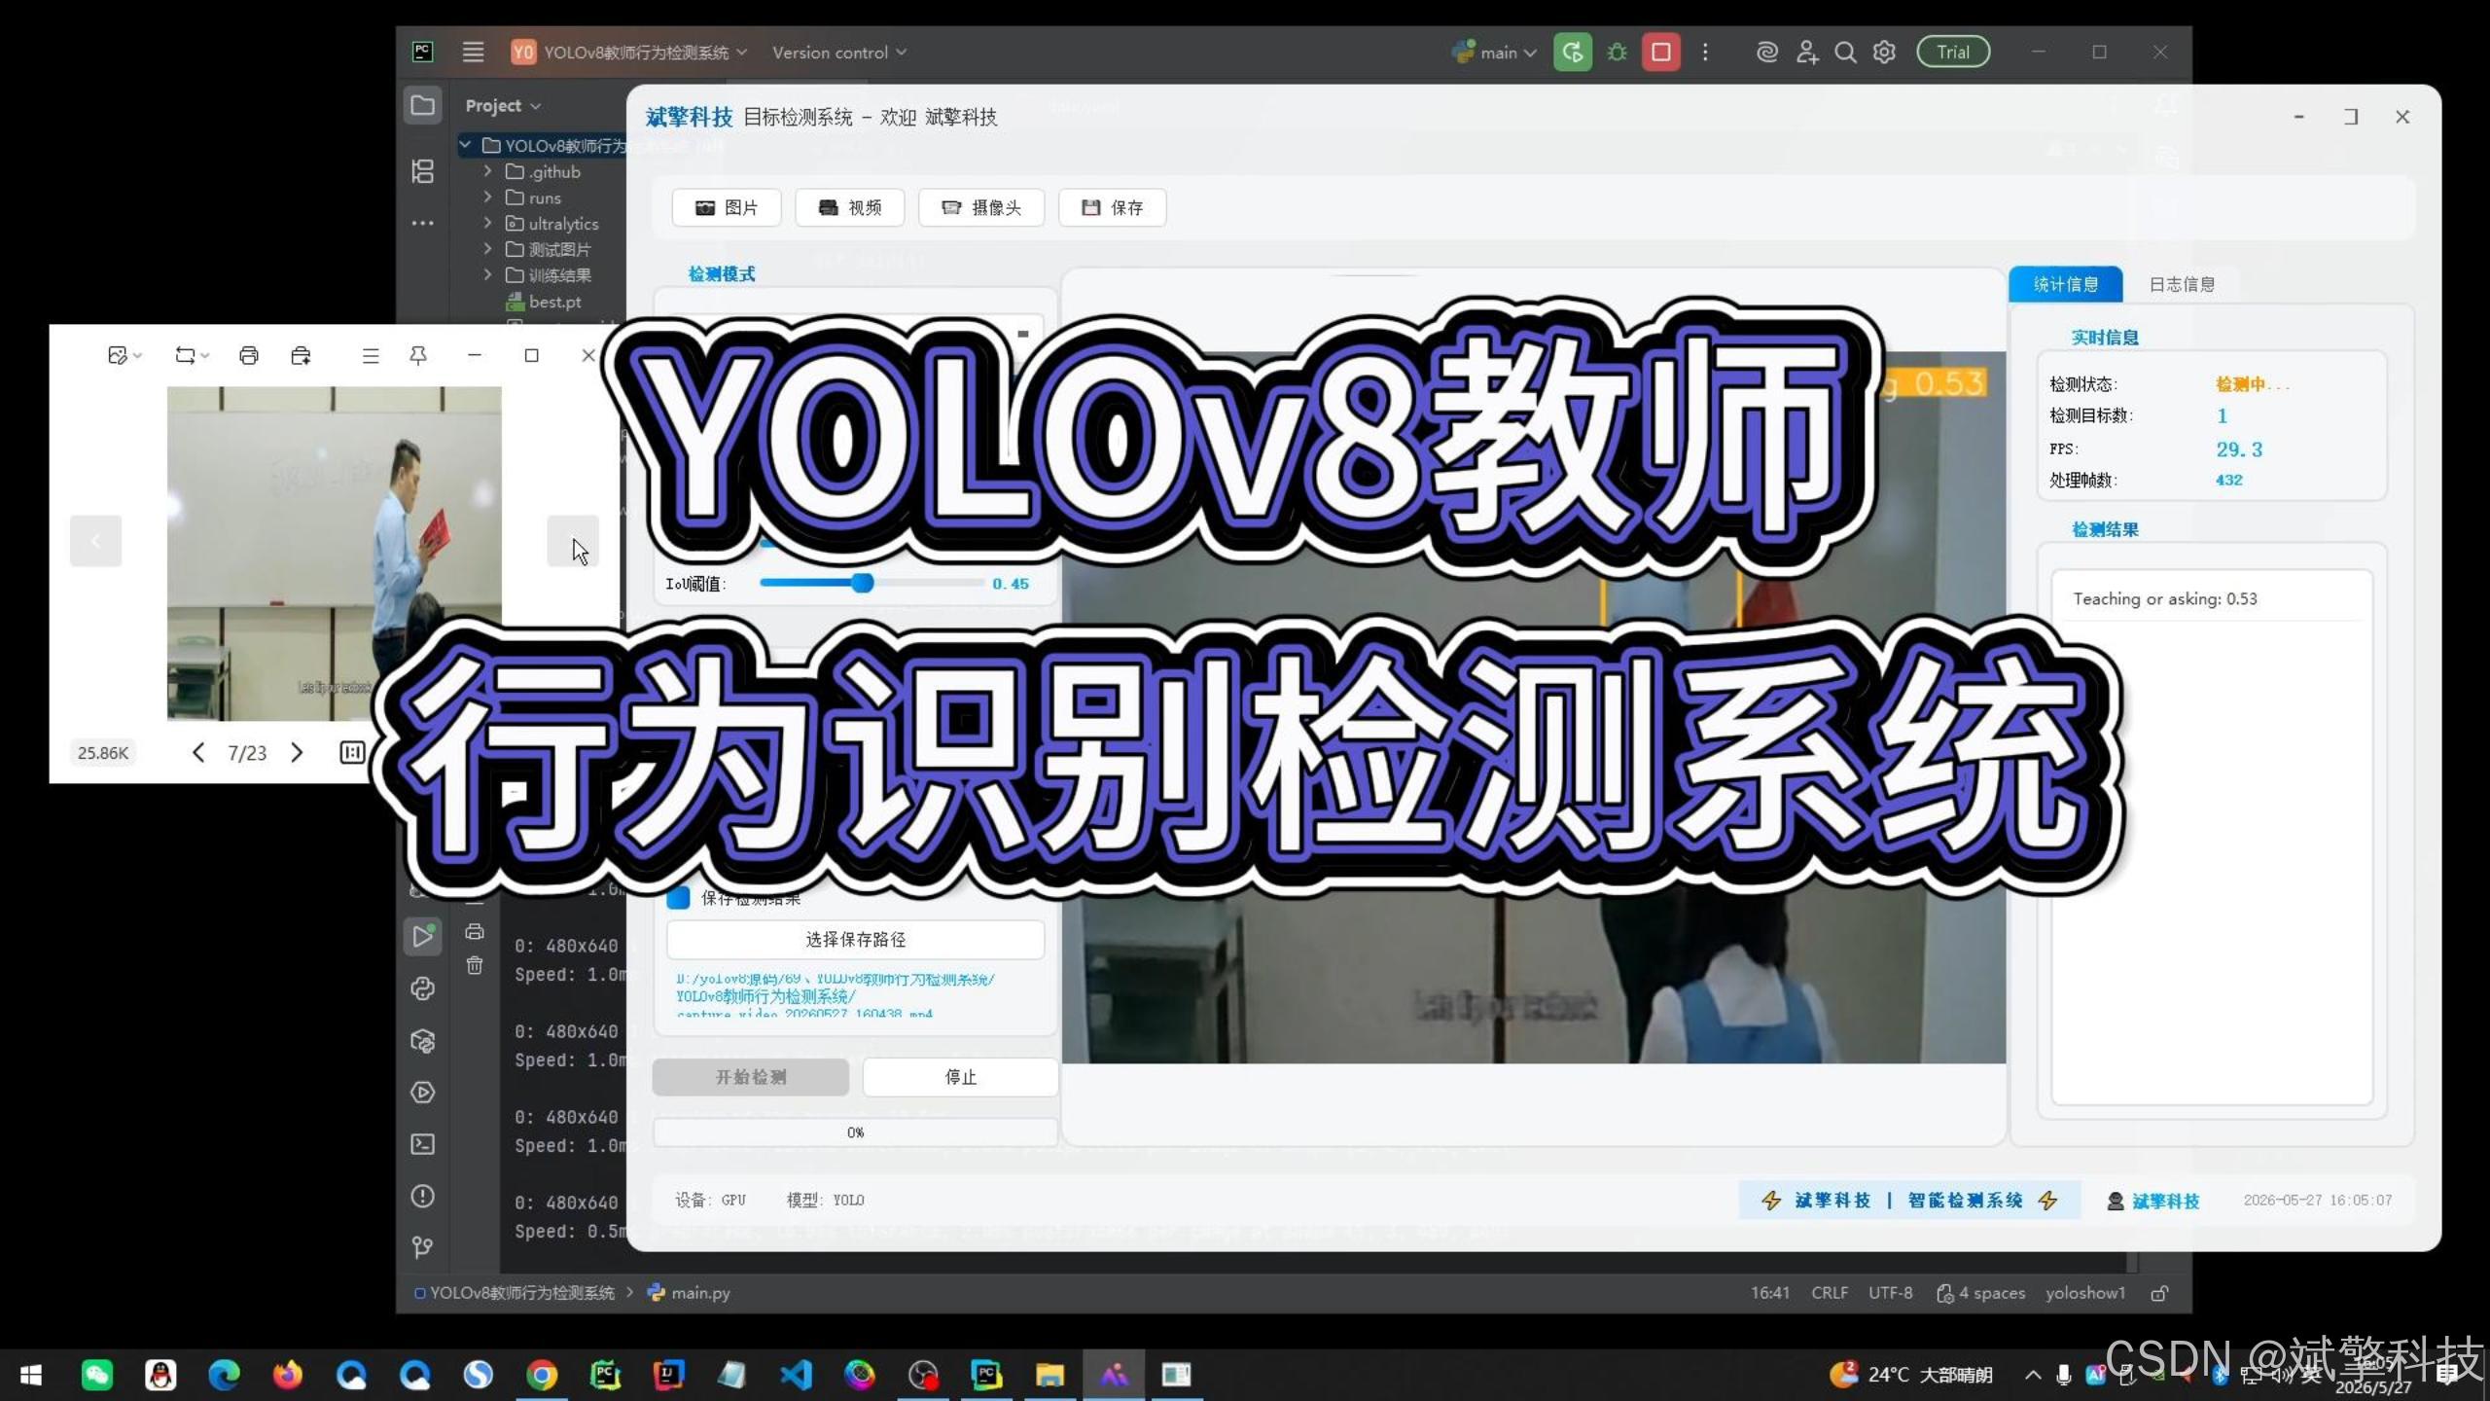Expand the 训练结果 folder
Screen dimensions: 2490x1401
[x=488, y=275]
